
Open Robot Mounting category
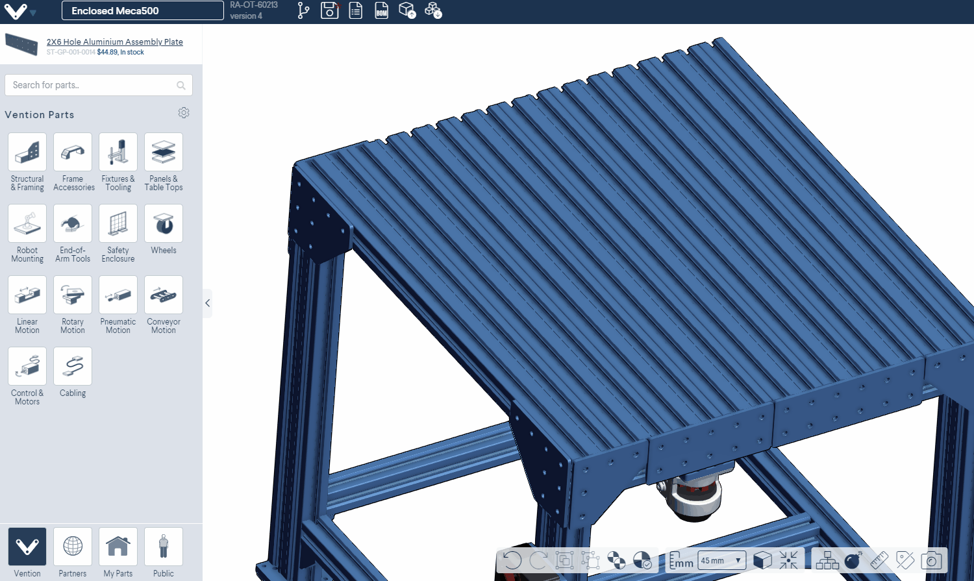point(27,234)
